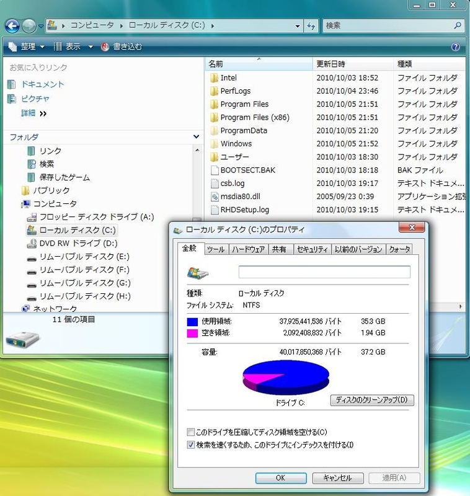Select the ユーザー folder icon
Screen dimensions: 470x496
pyautogui.click(x=215, y=157)
